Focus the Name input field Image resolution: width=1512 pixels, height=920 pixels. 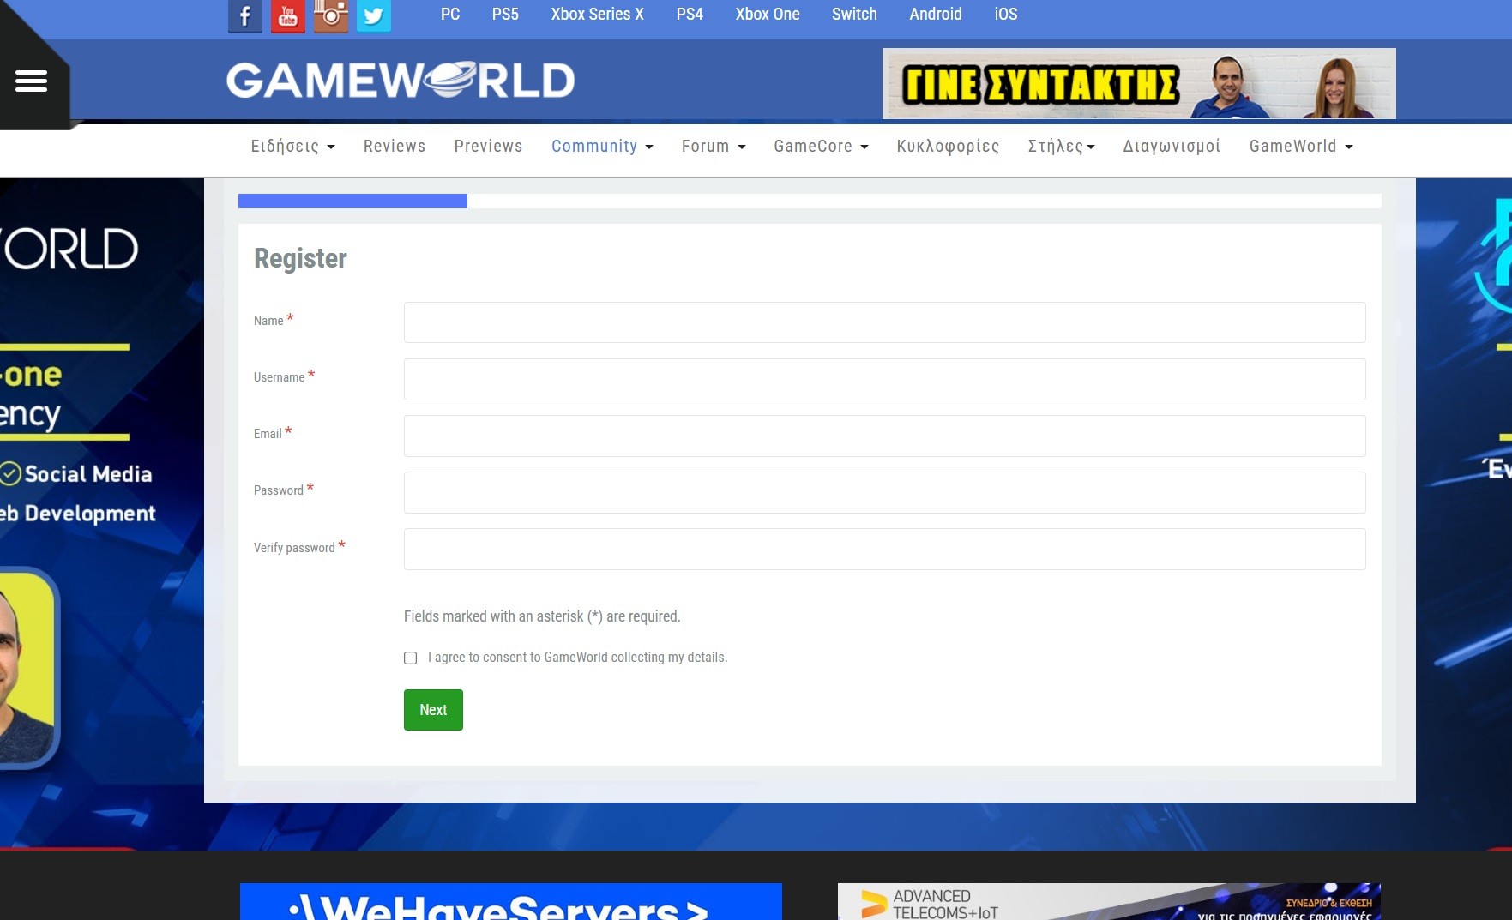(884, 322)
